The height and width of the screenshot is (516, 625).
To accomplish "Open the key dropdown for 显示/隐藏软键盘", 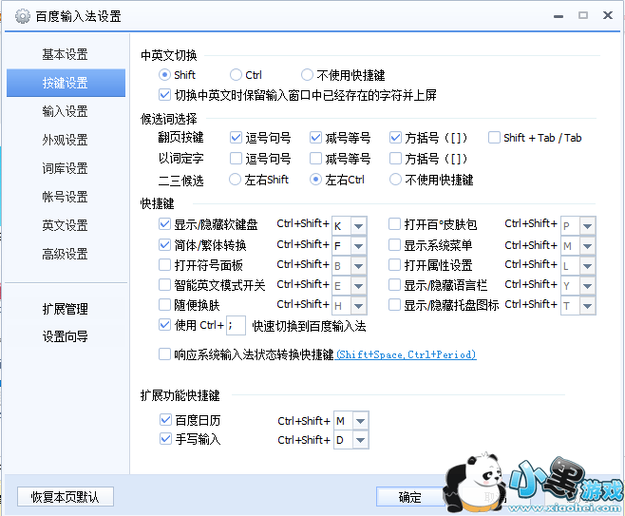I will tap(358, 226).
